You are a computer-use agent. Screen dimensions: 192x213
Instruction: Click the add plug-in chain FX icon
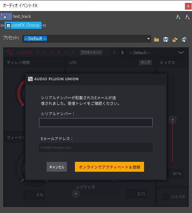point(178,17)
